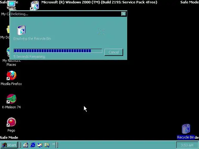Select My Network Places desktop icon

click(8, 52)
